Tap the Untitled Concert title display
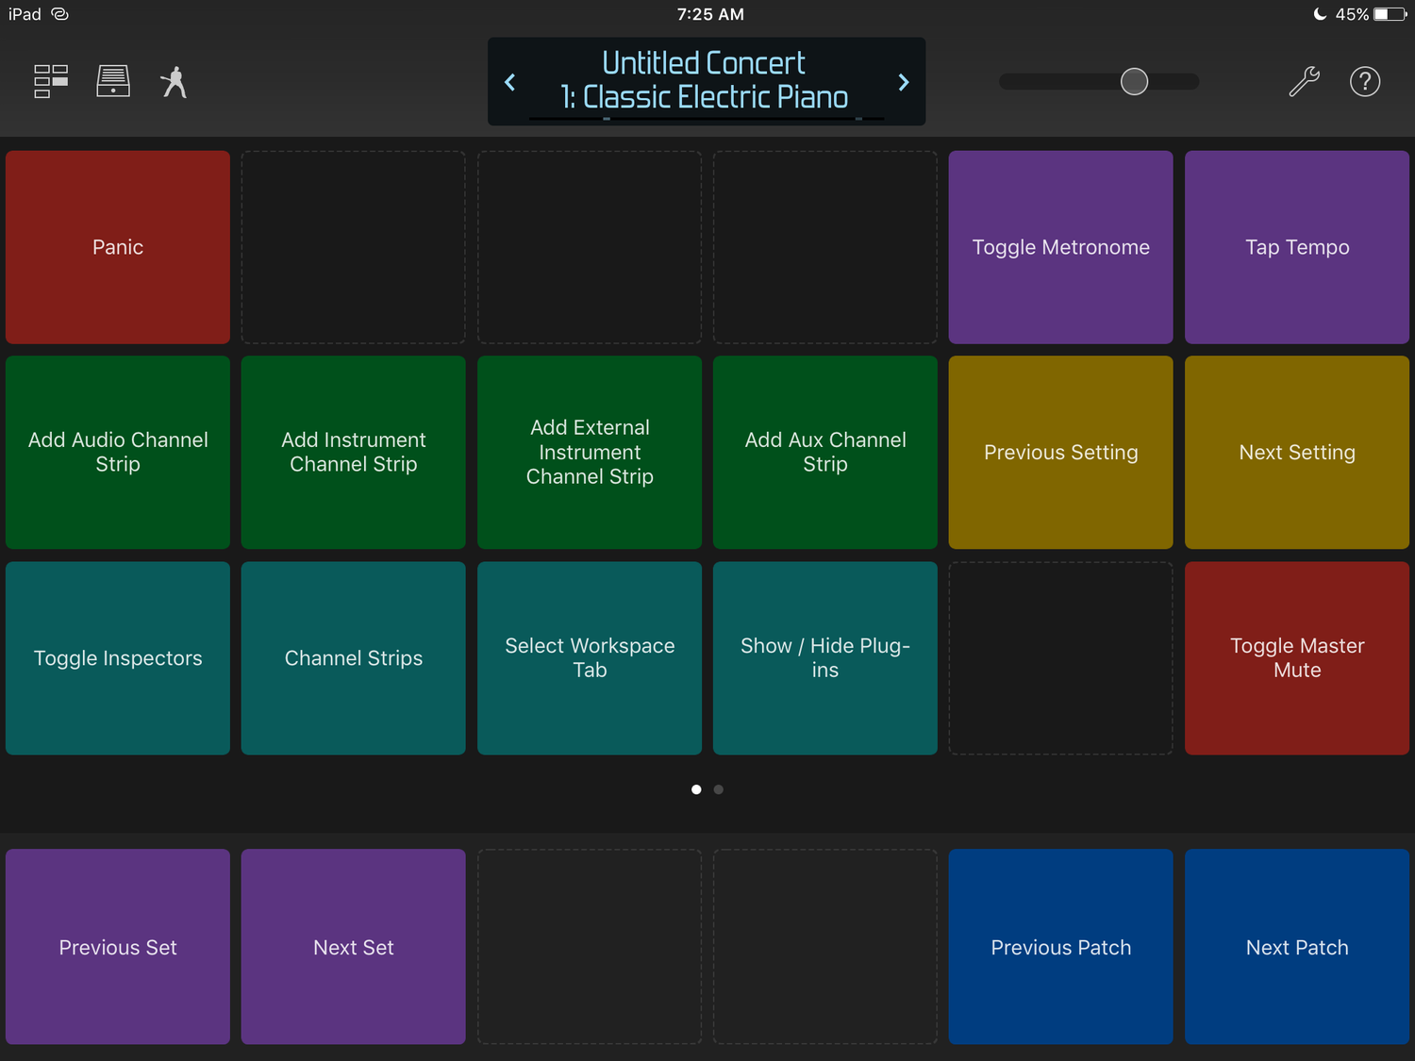Viewport: 1415px width, 1061px height. click(706, 81)
